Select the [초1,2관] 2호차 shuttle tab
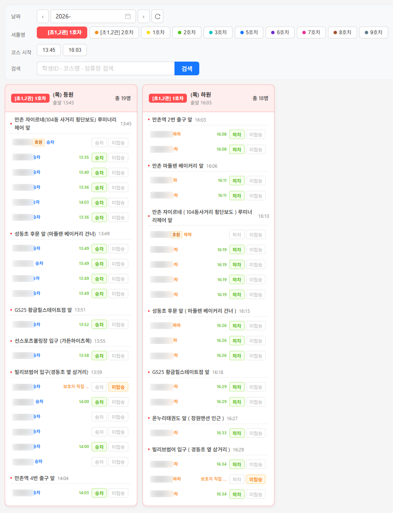 [x=114, y=33]
